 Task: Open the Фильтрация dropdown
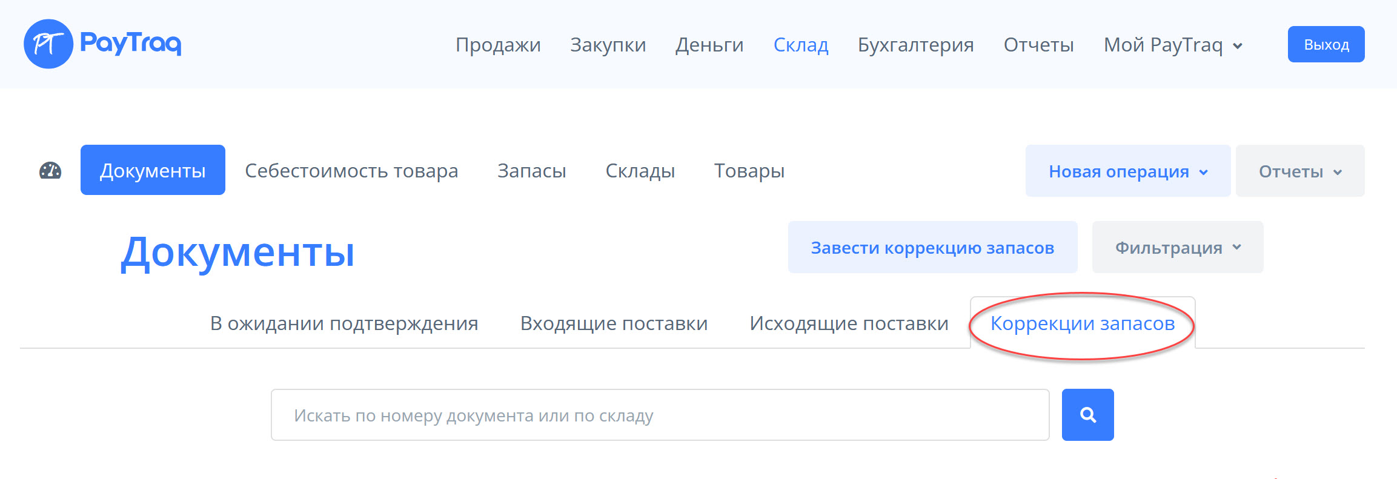[x=1177, y=248]
